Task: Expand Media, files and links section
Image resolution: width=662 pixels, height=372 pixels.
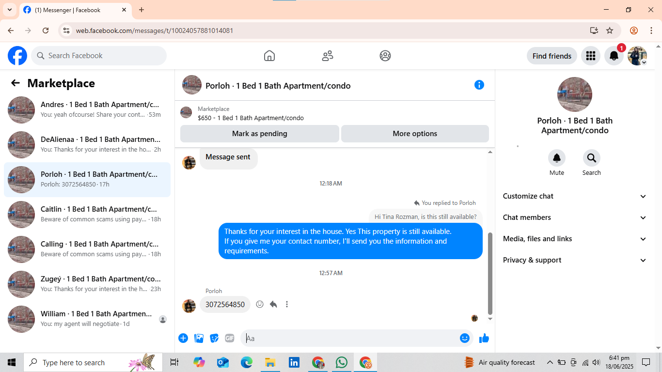Action: tap(575, 239)
